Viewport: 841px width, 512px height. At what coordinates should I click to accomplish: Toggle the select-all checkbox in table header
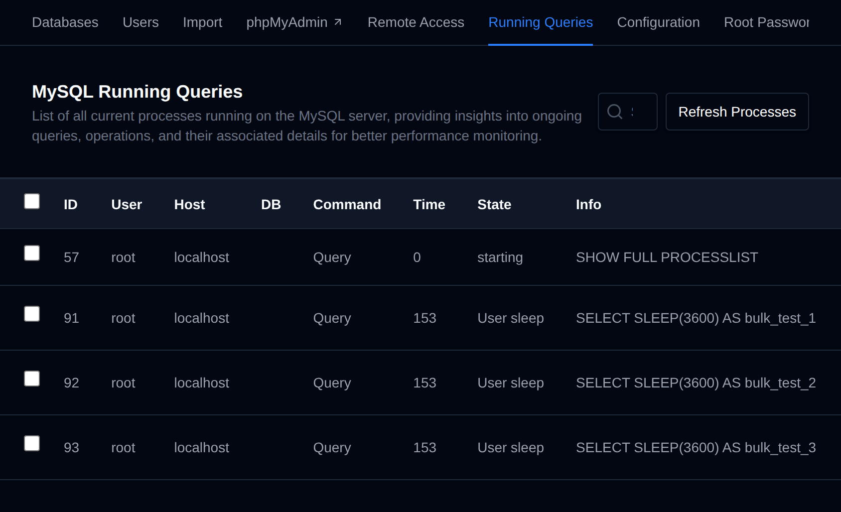coord(32,201)
